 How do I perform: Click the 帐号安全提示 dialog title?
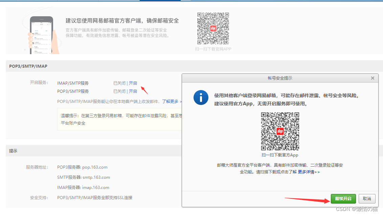[x=280, y=78]
